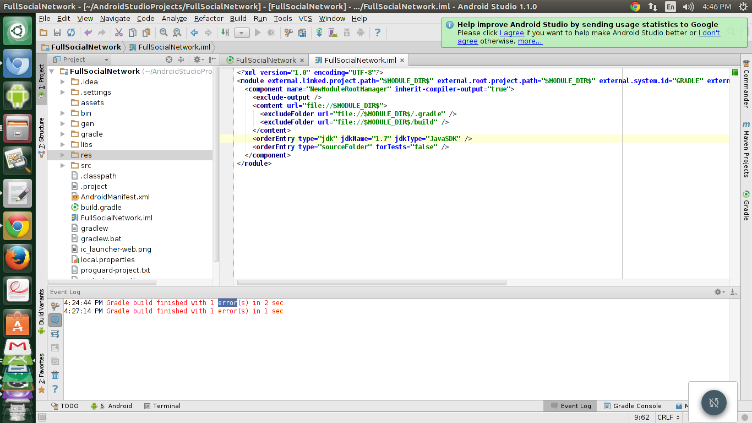
Task: Click the Event Log help question mark
Action: 55,389
